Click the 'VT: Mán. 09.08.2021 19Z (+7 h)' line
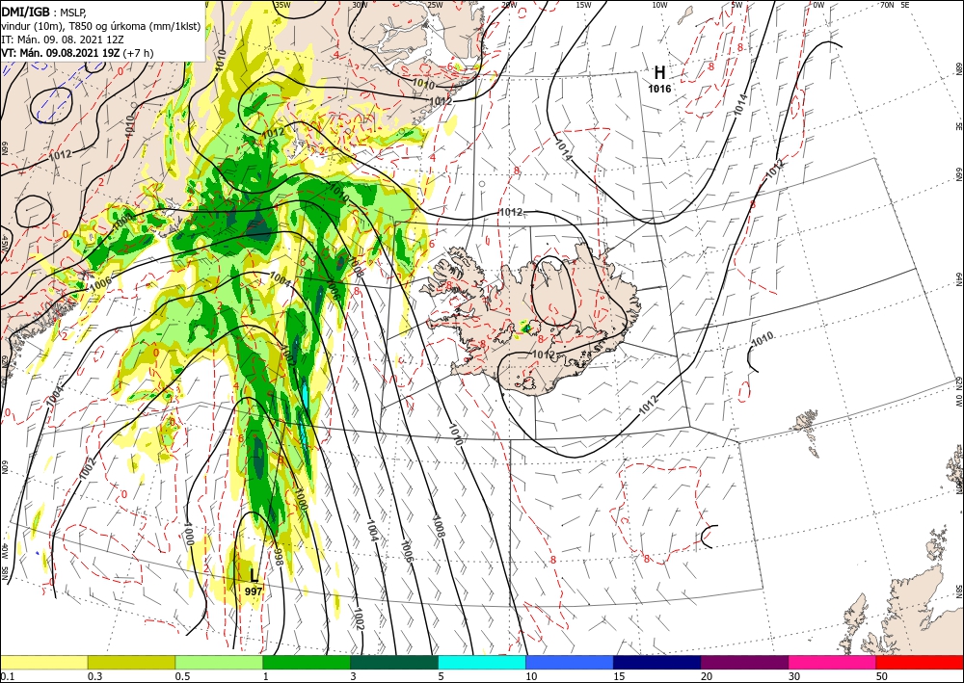The height and width of the screenshot is (683, 964). 77,53
